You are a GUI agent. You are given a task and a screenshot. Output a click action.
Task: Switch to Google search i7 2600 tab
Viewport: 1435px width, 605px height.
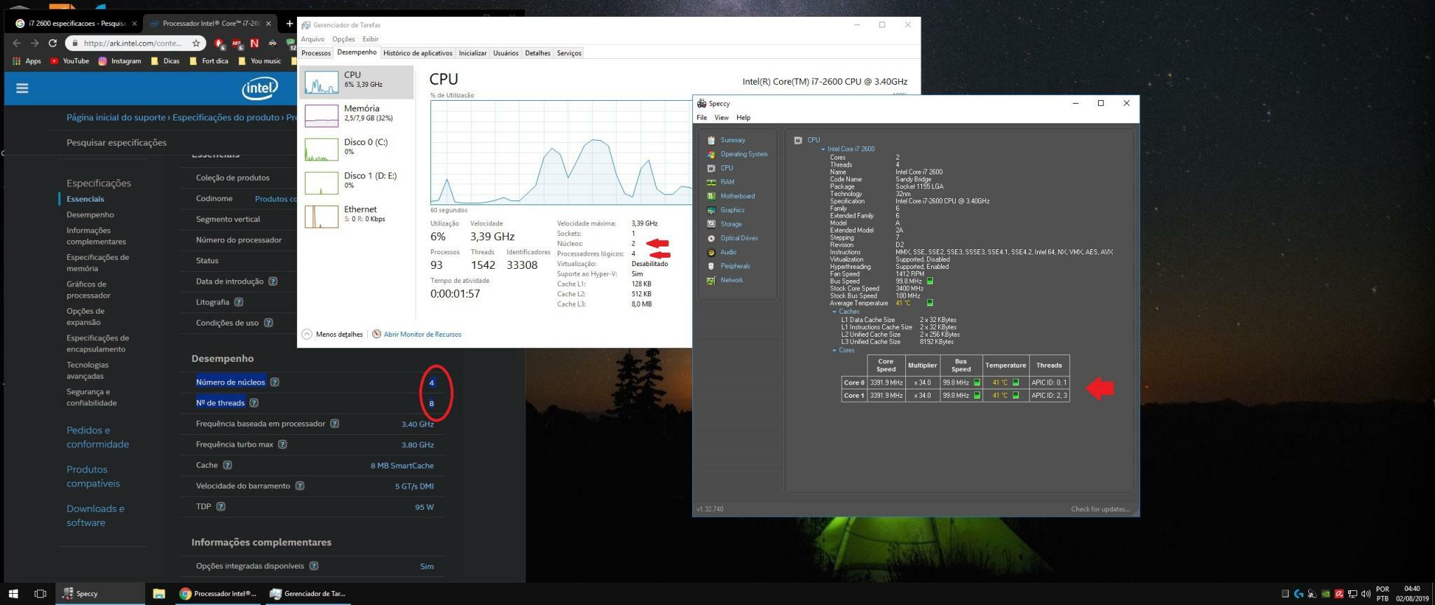[76, 23]
